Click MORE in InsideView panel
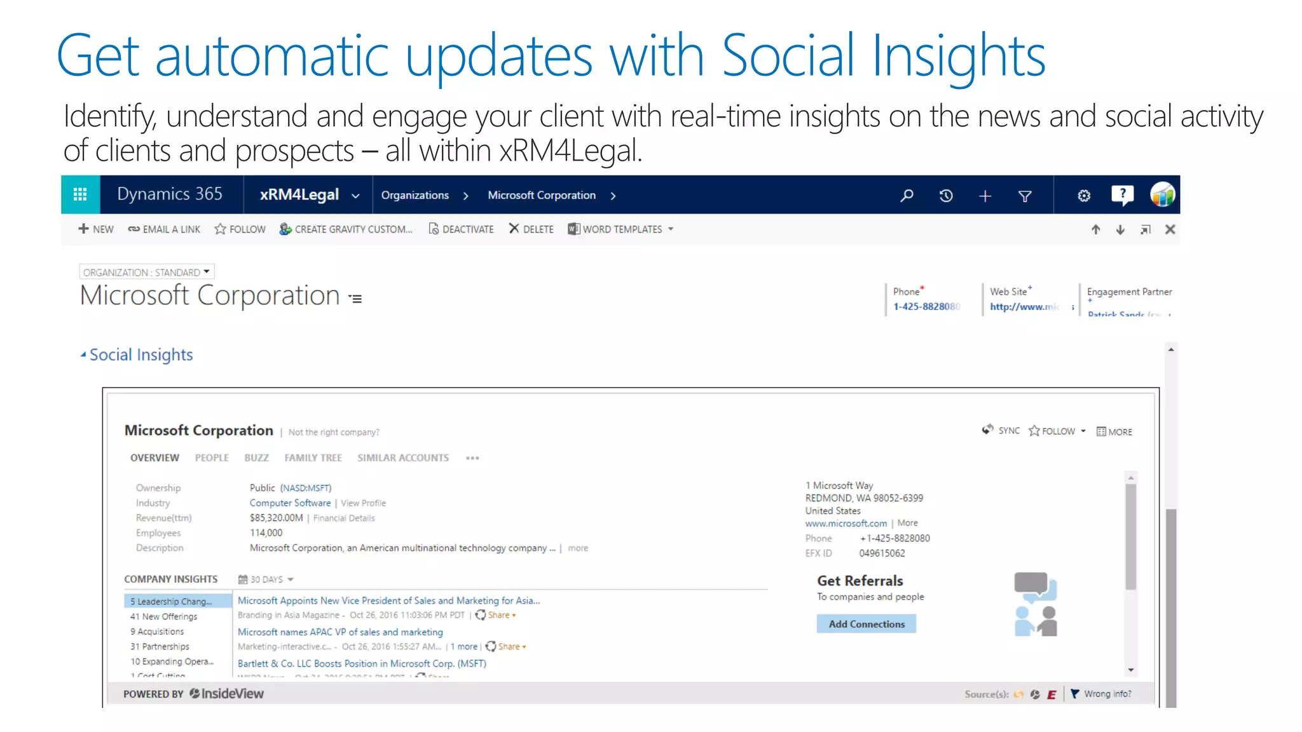This screenshot has height=732, width=1302. pos(1114,431)
